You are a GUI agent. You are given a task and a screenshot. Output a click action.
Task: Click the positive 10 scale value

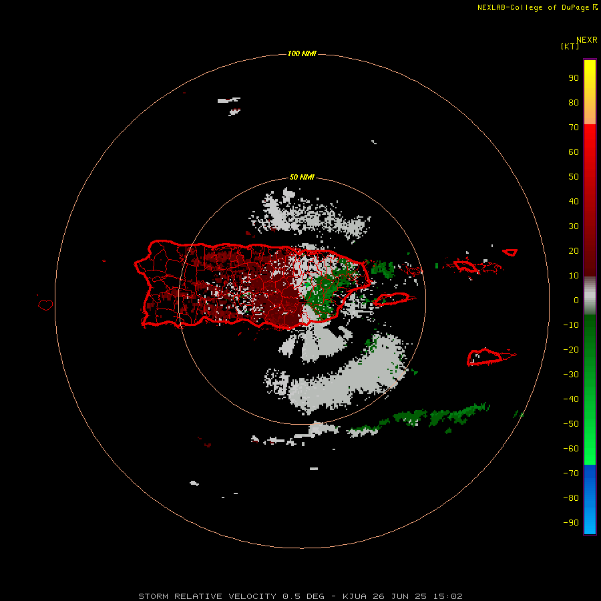pyautogui.click(x=574, y=276)
